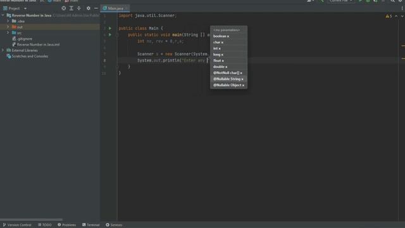Choose 'boolean x' parameter hint

point(228,36)
